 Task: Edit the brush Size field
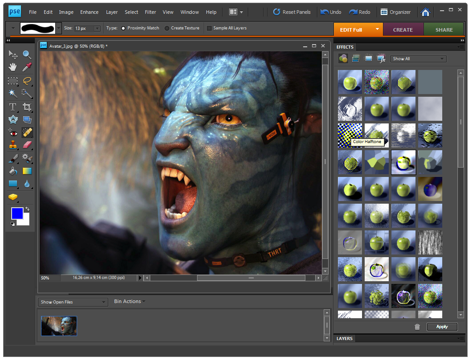tap(84, 29)
